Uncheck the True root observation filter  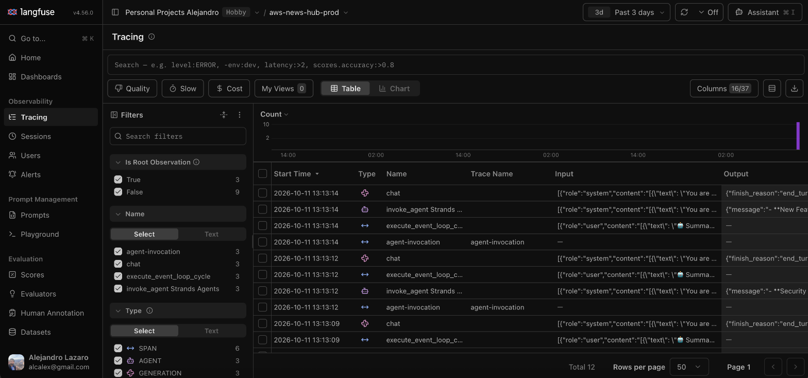118,179
